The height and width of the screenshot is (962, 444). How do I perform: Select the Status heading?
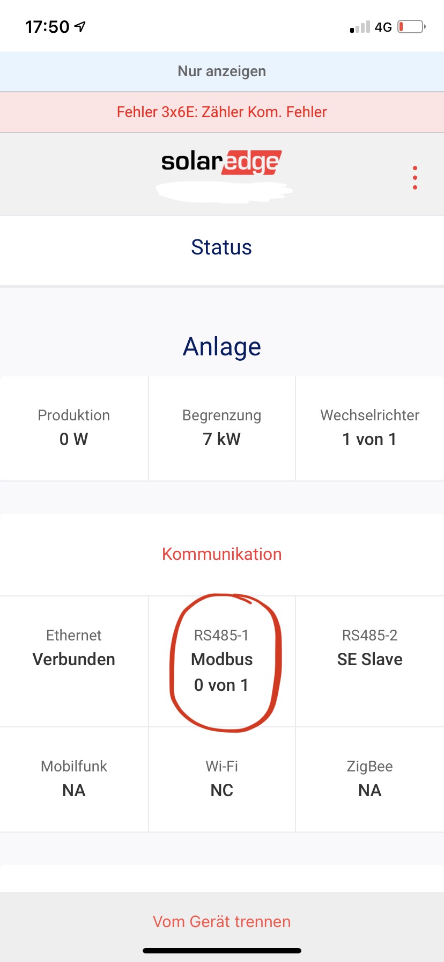click(x=222, y=247)
